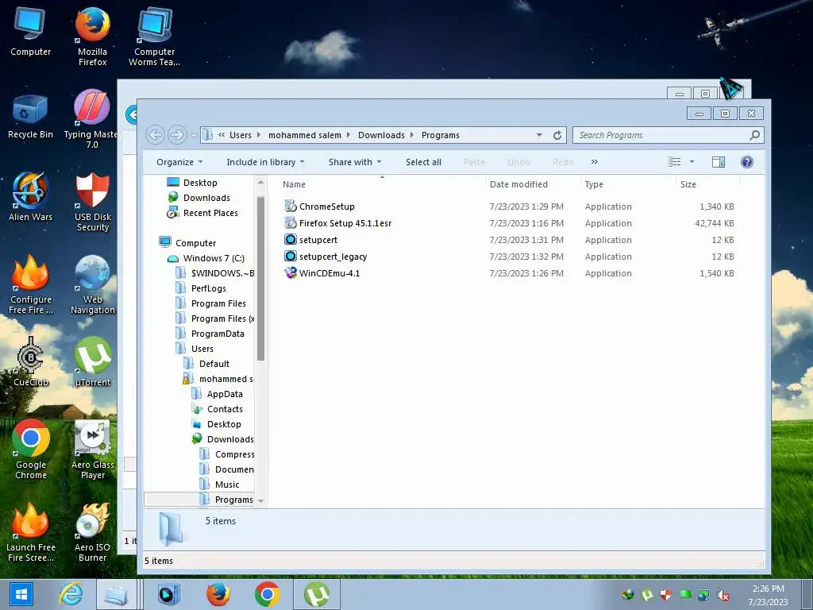Select the setupcert file icon
This screenshot has height=610, width=813.
[x=291, y=240]
